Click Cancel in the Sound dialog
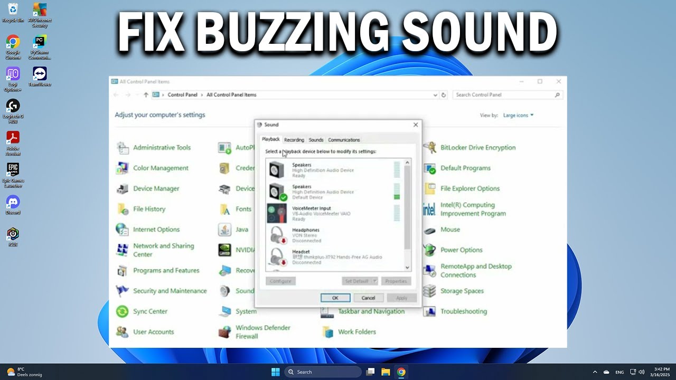Image resolution: width=676 pixels, height=380 pixels. click(368, 298)
